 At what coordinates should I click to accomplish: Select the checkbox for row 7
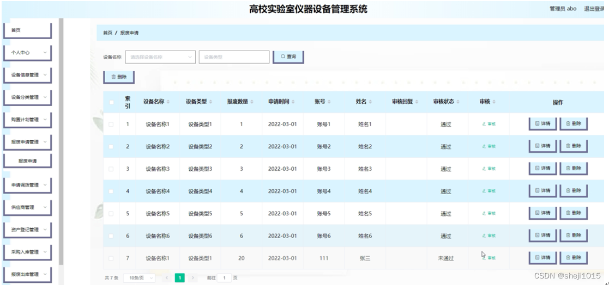coord(111,258)
